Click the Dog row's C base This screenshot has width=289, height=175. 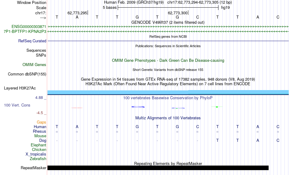point(278,141)
